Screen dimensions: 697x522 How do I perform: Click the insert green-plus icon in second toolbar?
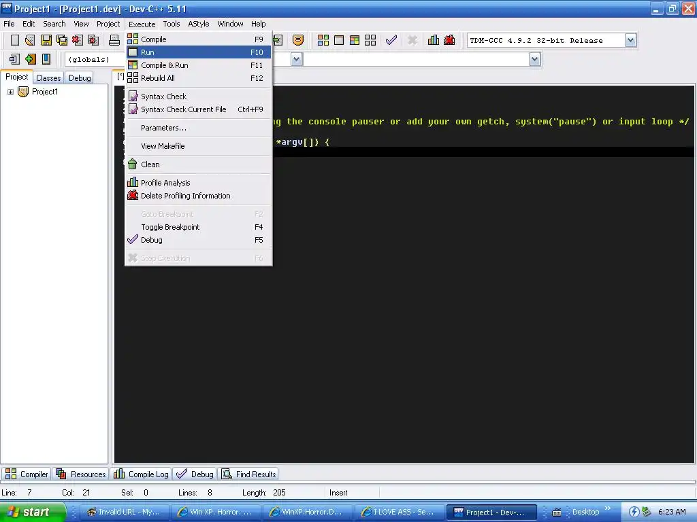[30, 59]
